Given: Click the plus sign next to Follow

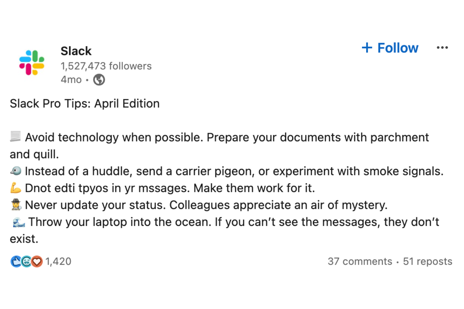Looking at the screenshot, I should 367,48.
